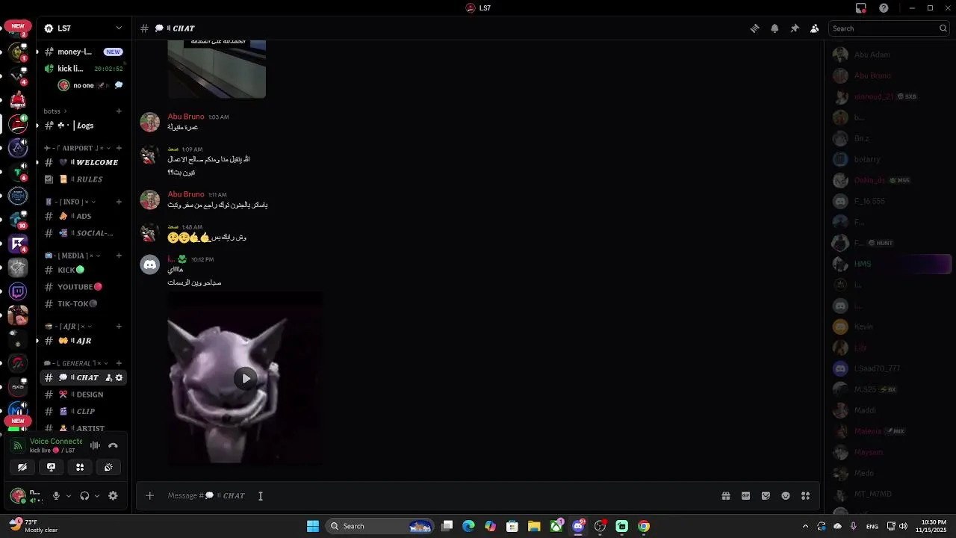Open Chrome from the taskbar
This screenshot has height=538, width=956.
click(644, 526)
